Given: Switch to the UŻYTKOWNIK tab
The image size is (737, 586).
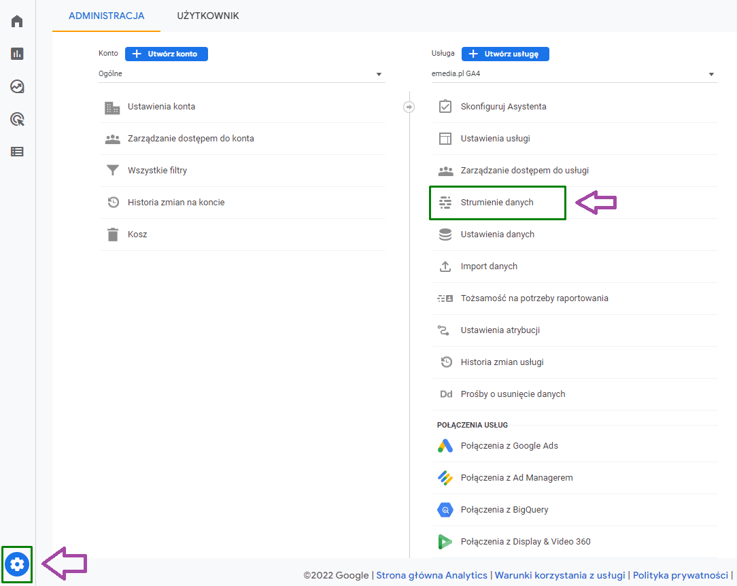Looking at the screenshot, I should [207, 16].
